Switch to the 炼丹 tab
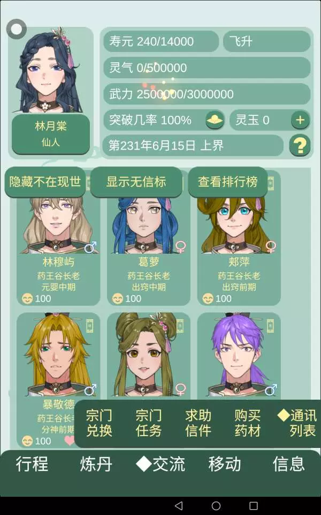321x515 pixels. point(96,464)
